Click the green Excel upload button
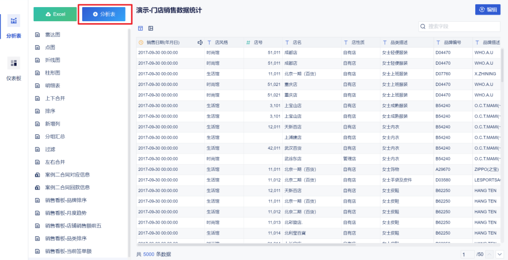 pos(55,14)
